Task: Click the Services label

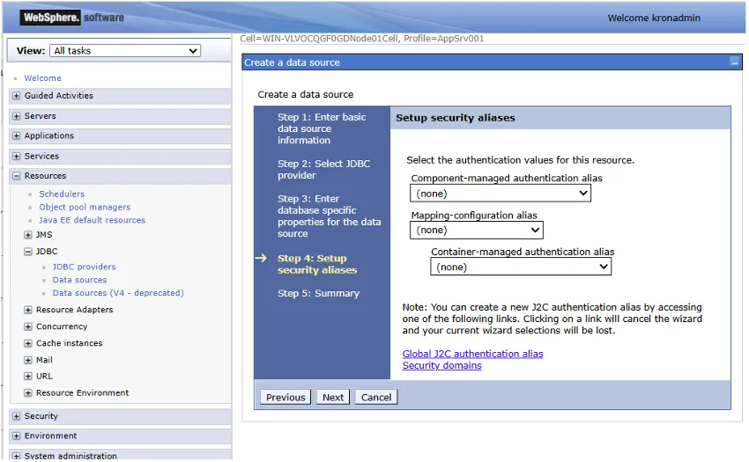Action: click(41, 157)
